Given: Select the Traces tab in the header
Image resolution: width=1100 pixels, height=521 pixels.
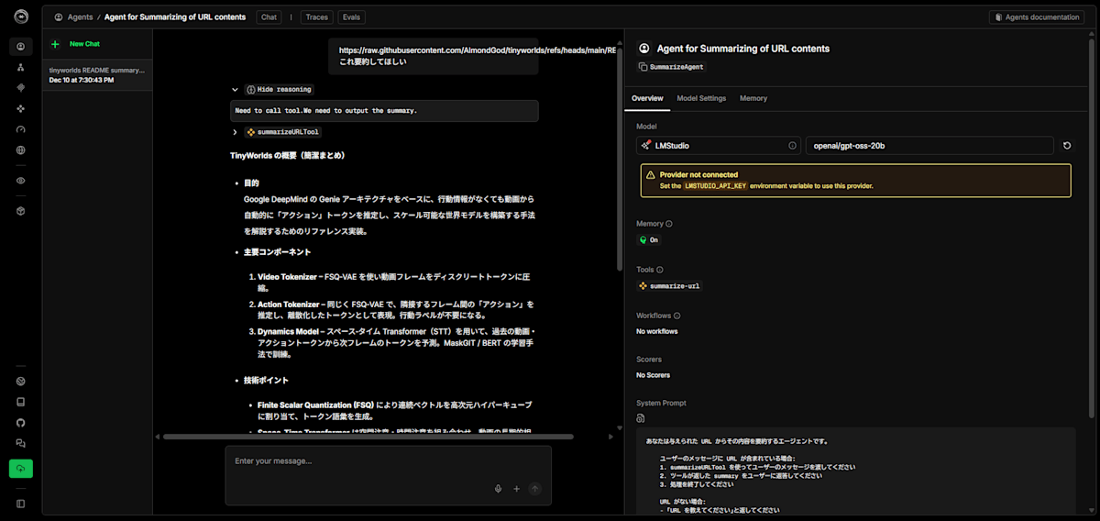Looking at the screenshot, I should coord(316,17).
